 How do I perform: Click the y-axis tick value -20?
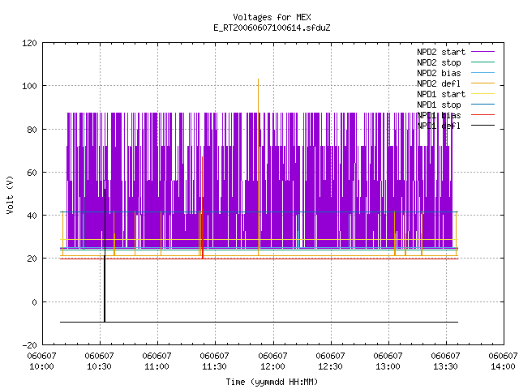pos(29,345)
